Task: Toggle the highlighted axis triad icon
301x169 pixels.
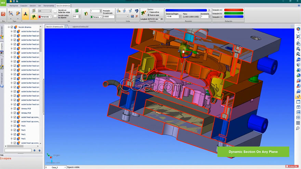Action: (x=25, y=14)
